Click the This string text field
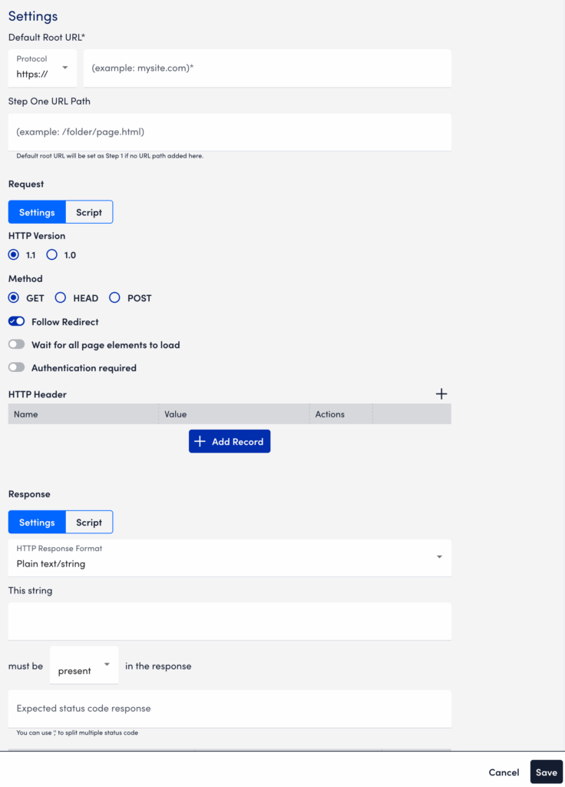Screen dimensions: 565x787 [x=230, y=621]
